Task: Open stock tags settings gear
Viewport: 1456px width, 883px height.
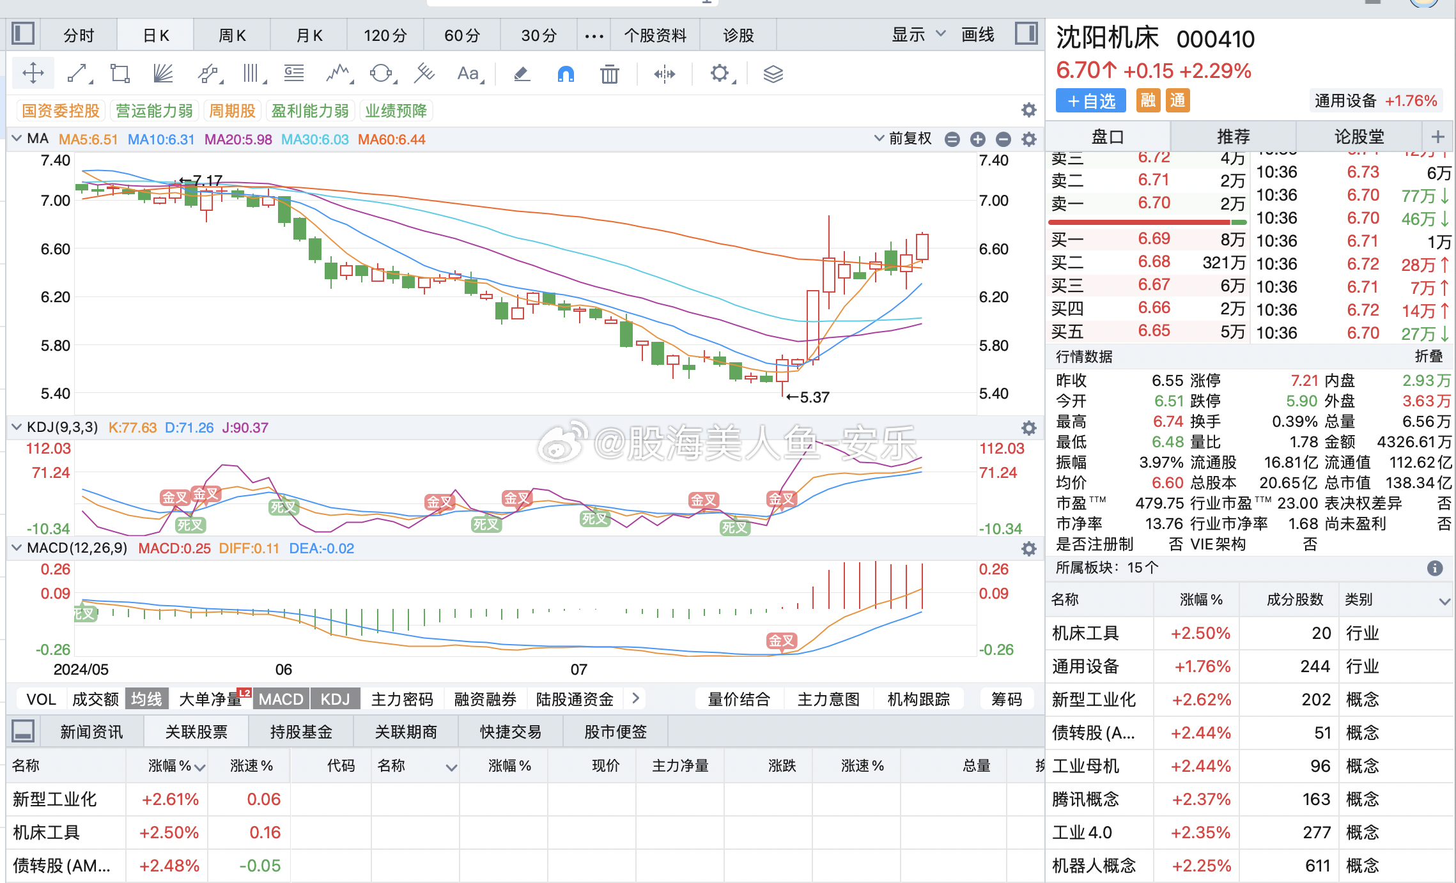Action: pos(1028,110)
